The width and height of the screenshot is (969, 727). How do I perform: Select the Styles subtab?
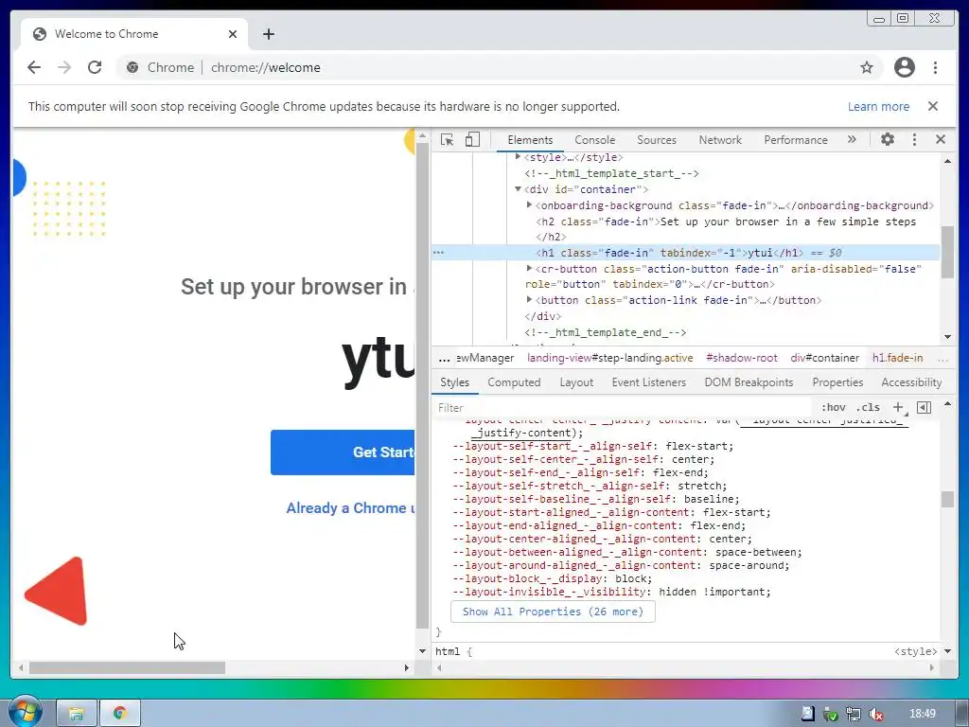(x=455, y=382)
